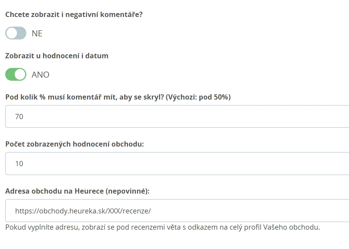The width and height of the screenshot is (349, 249).
Task: Click the gray track of the negative comments toggle
Action: click(21, 33)
